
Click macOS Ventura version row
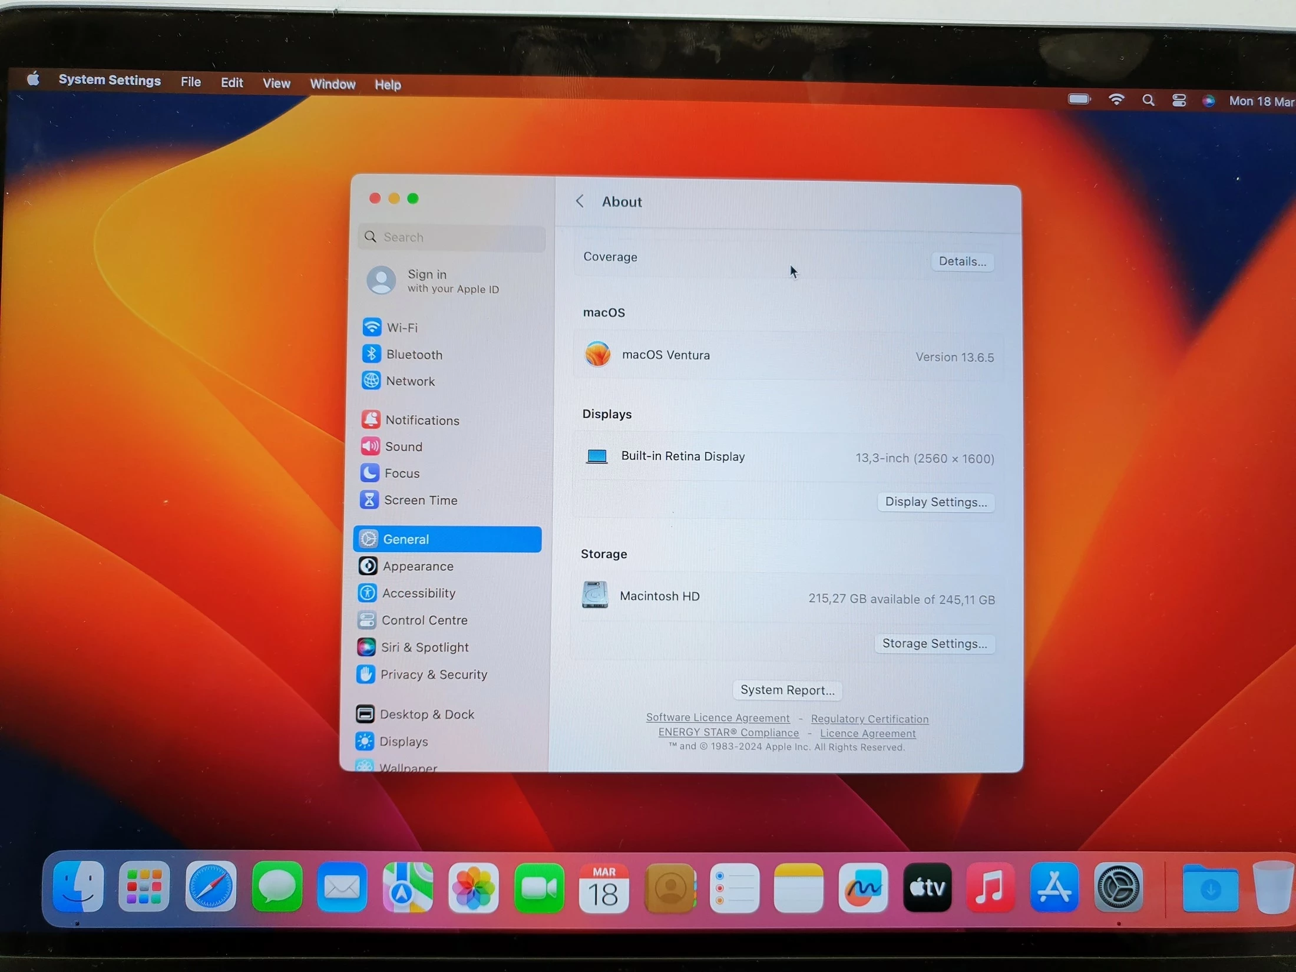(x=788, y=356)
